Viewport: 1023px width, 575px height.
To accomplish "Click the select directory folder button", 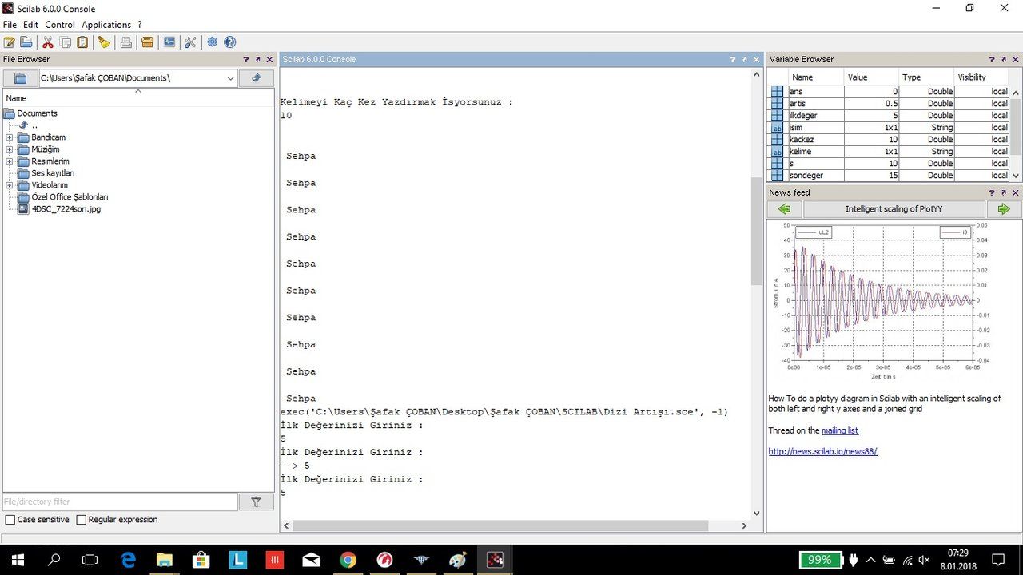I will pyautogui.click(x=21, y=78).
